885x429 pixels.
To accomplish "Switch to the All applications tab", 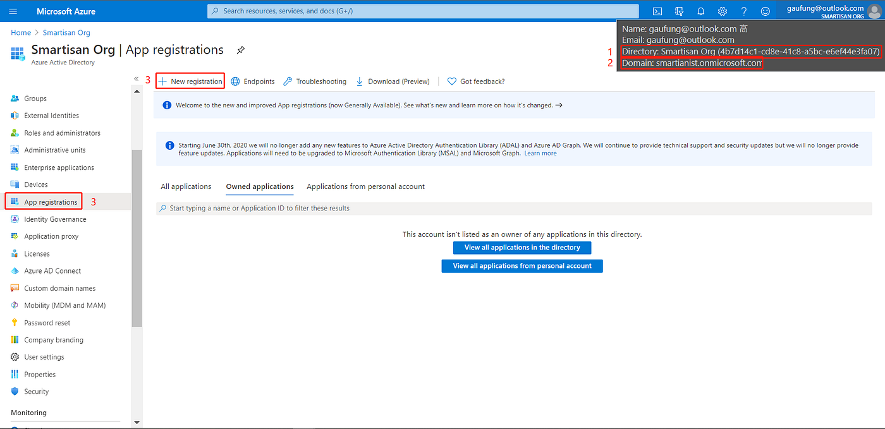I will [x=186, y=186].
